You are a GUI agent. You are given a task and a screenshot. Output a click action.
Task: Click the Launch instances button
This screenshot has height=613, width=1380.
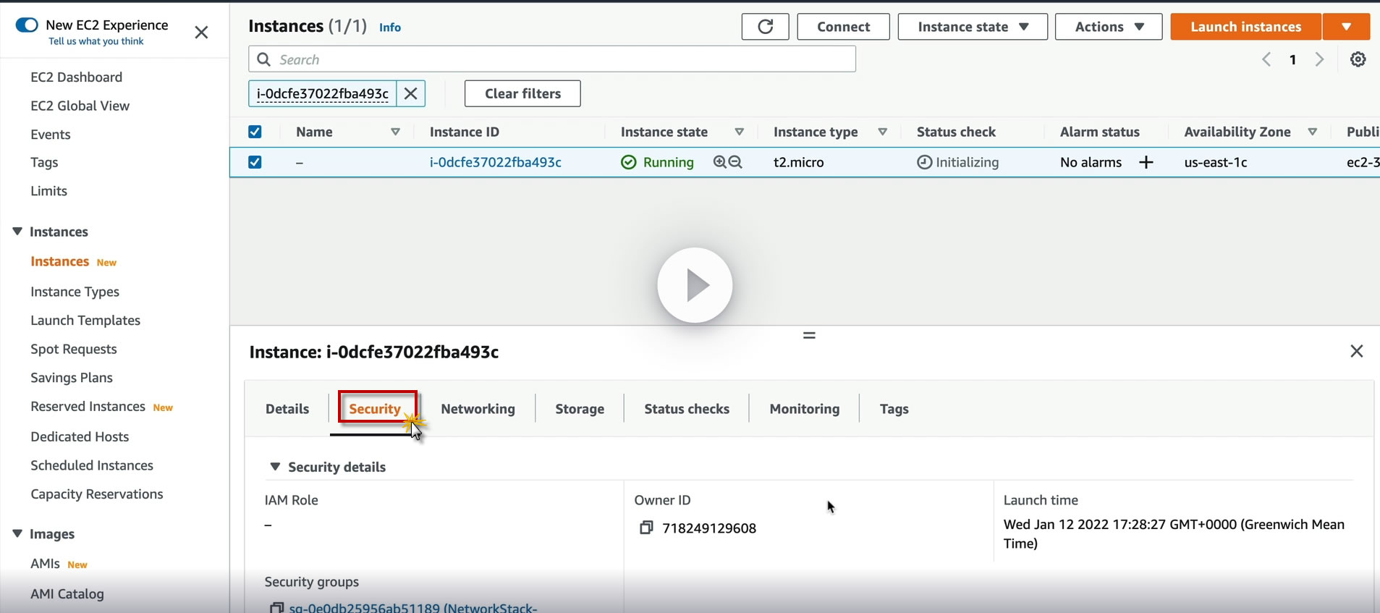pyautogui.click(x=1246, y=27)
